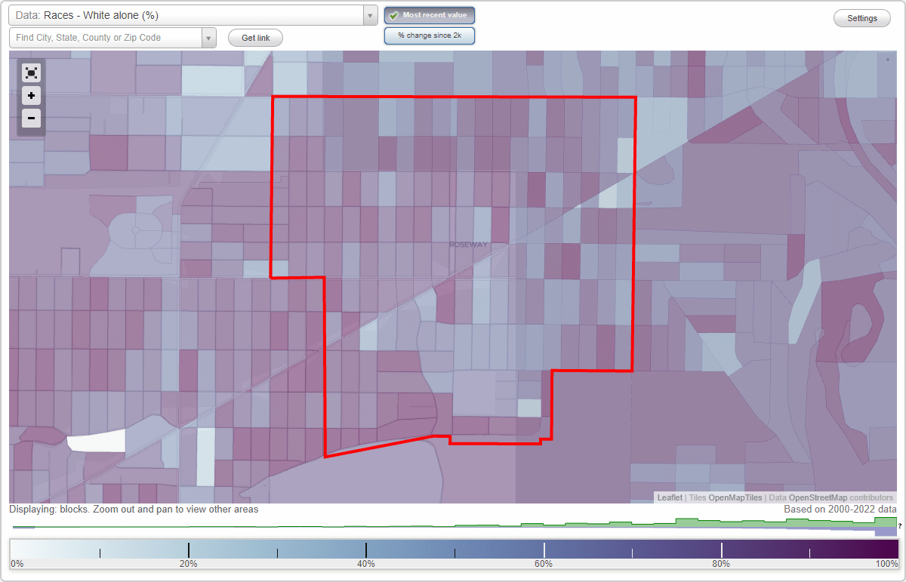The width and height of the screenshot is (906, 582).
Task: Click the 100% label on the legend
Action: [887, 564]
